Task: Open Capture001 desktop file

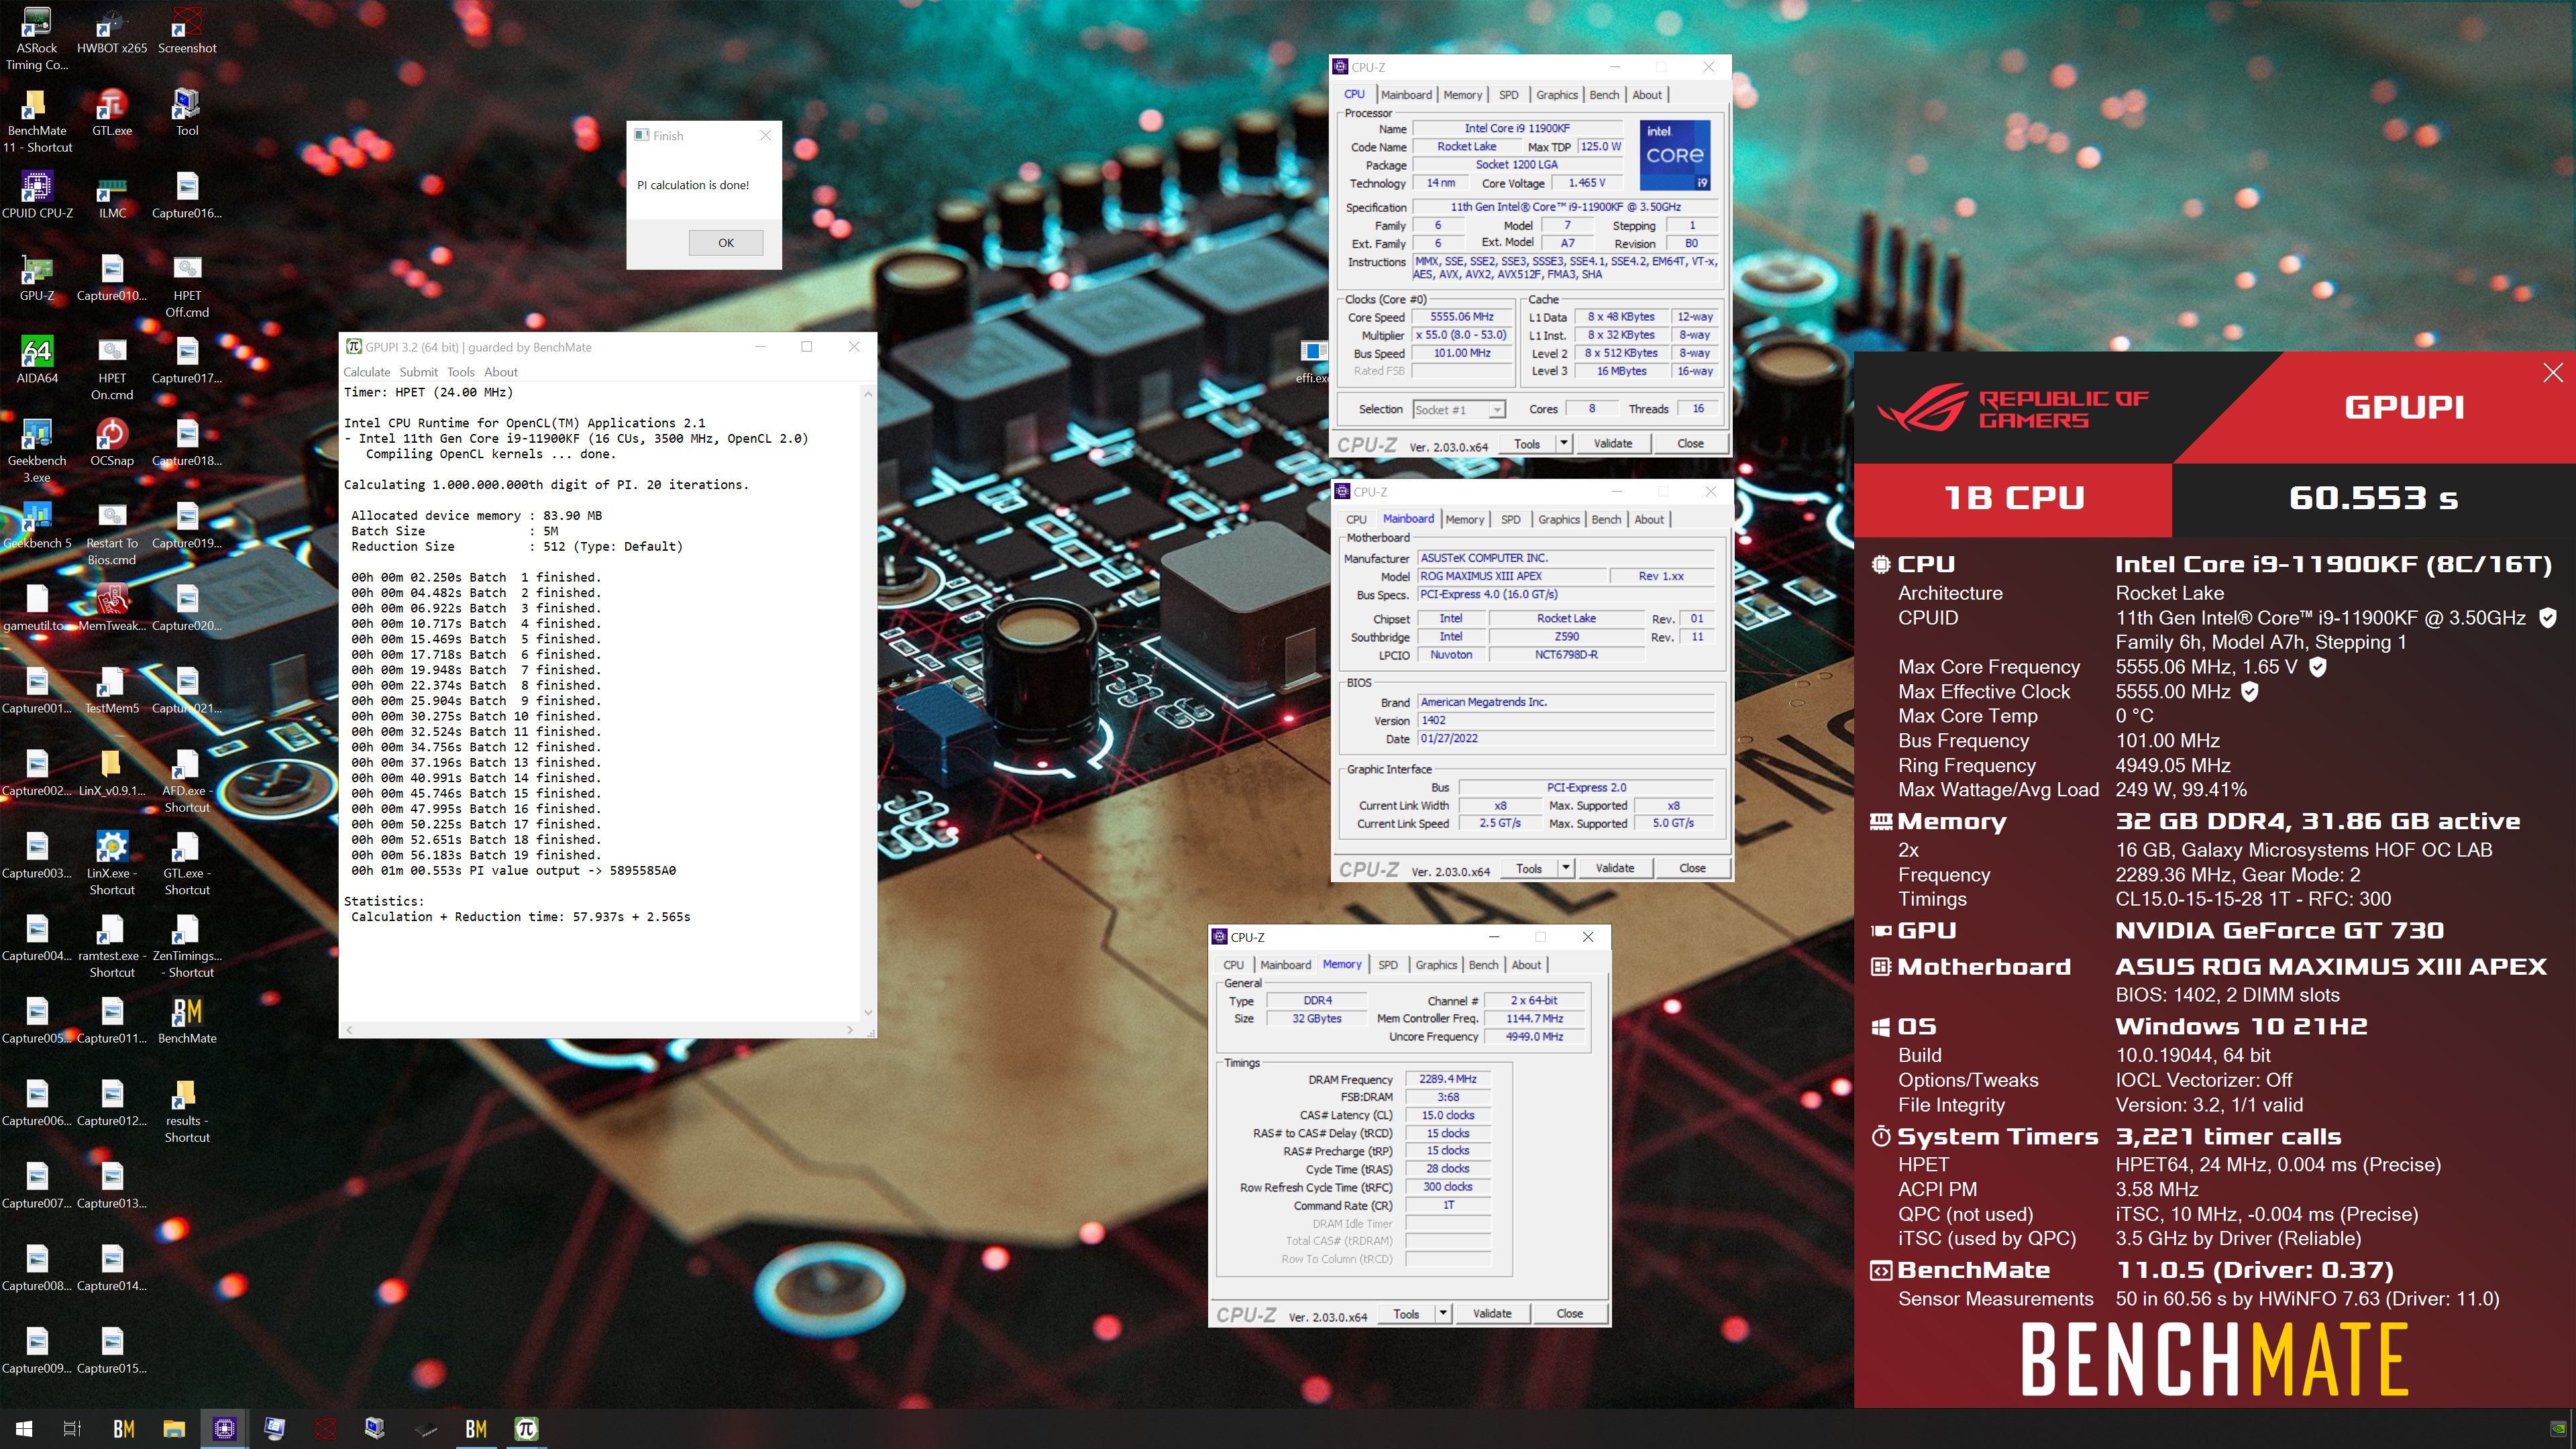Action: coord(37,691)
